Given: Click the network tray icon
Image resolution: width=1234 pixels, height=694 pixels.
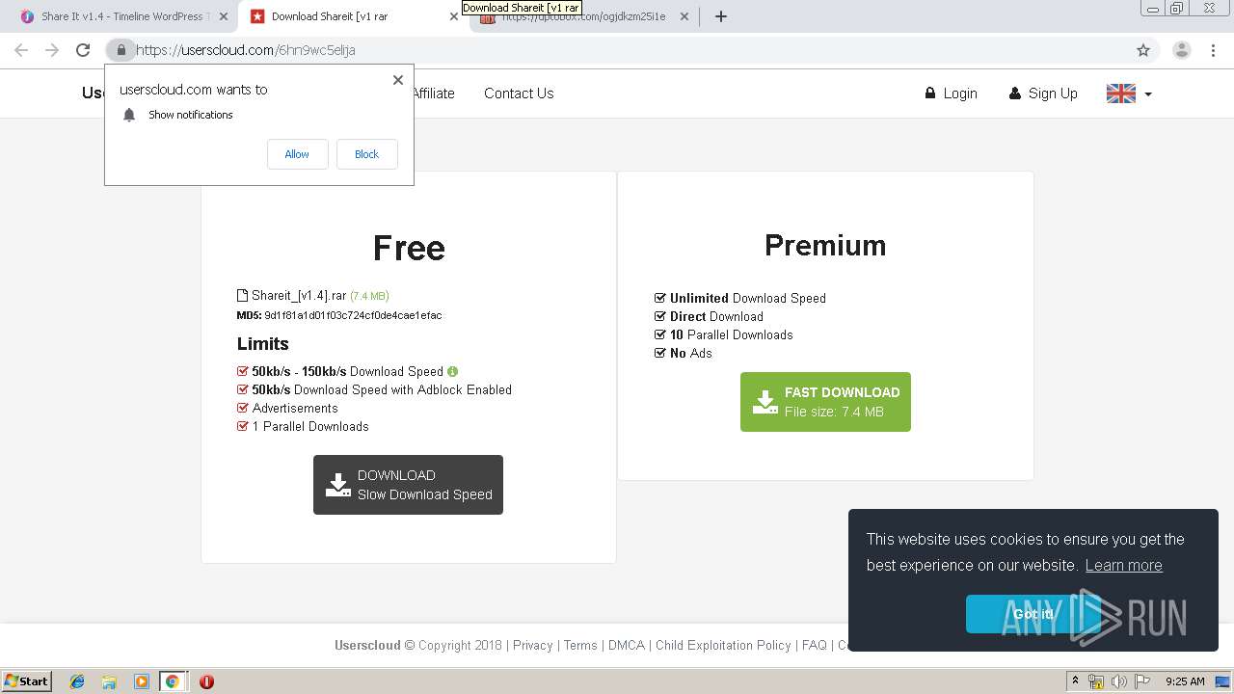Looking at the screenshot, I should pos(1096,681).
